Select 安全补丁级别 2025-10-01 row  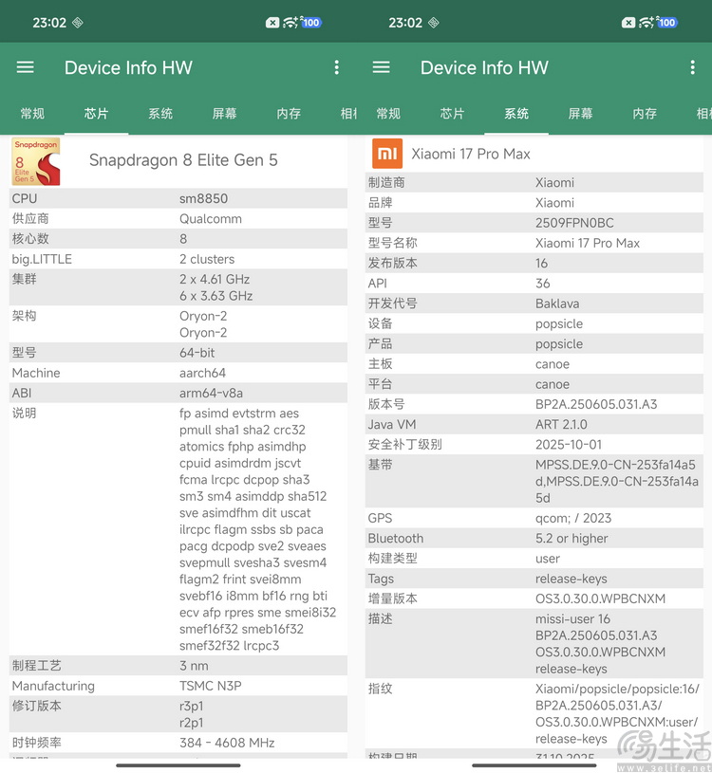(x=534, y=445)
